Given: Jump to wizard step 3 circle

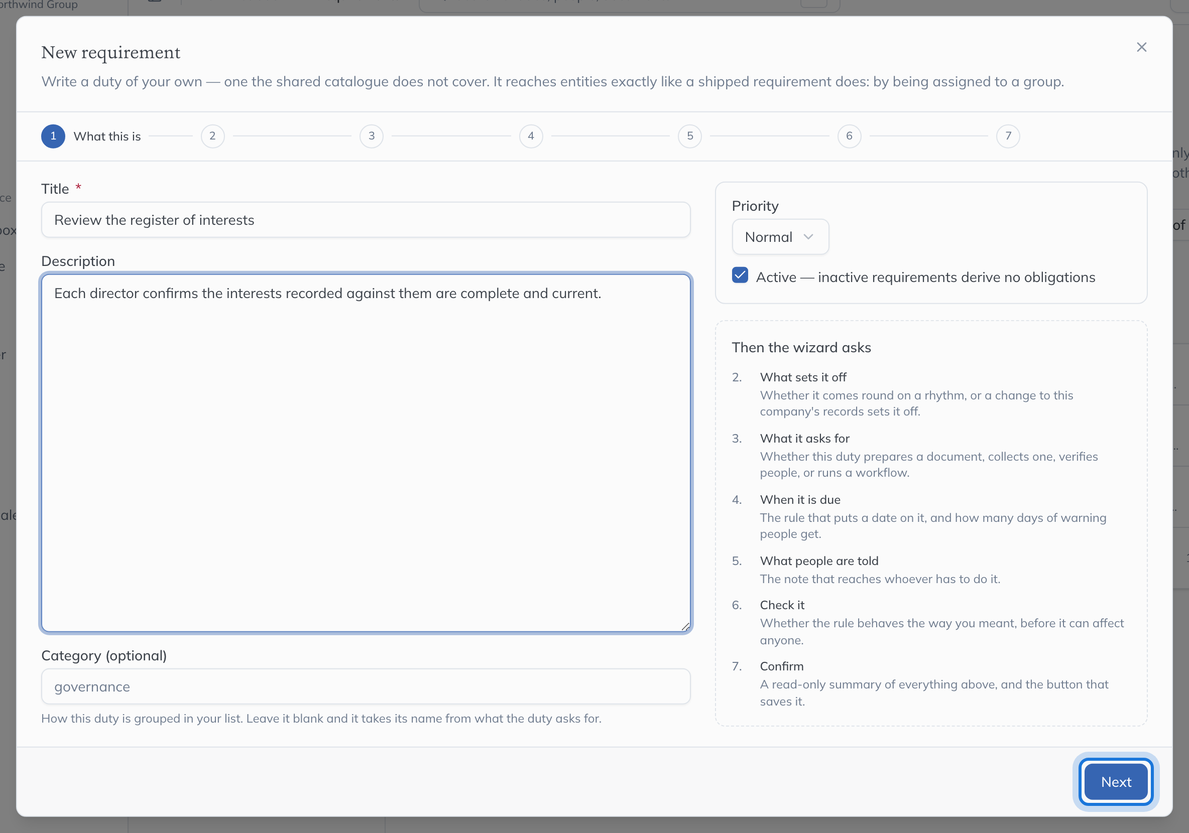Looking at the screenshot, I should [371, 136].
